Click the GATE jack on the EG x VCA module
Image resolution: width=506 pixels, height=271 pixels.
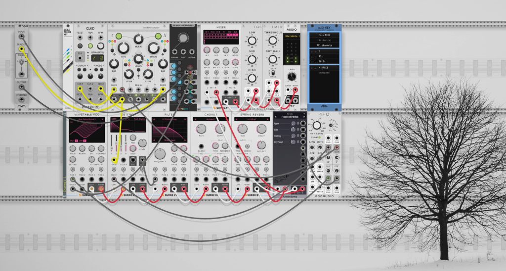(114, 160)
